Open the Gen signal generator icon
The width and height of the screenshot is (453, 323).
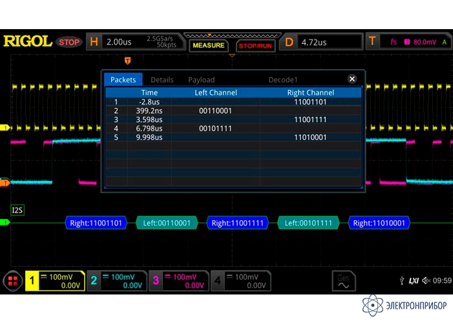point(344,280)
